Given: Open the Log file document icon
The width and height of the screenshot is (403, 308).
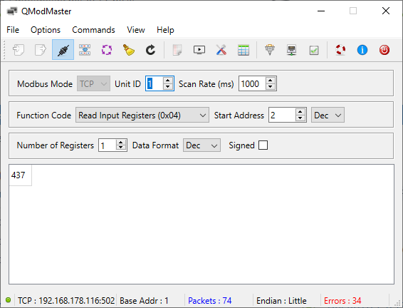Looking at the screenshot, I should tap(177, 50).
